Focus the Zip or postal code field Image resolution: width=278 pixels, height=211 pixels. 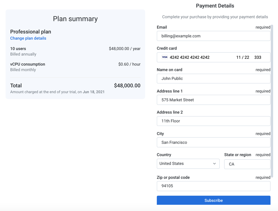(213, 186)
